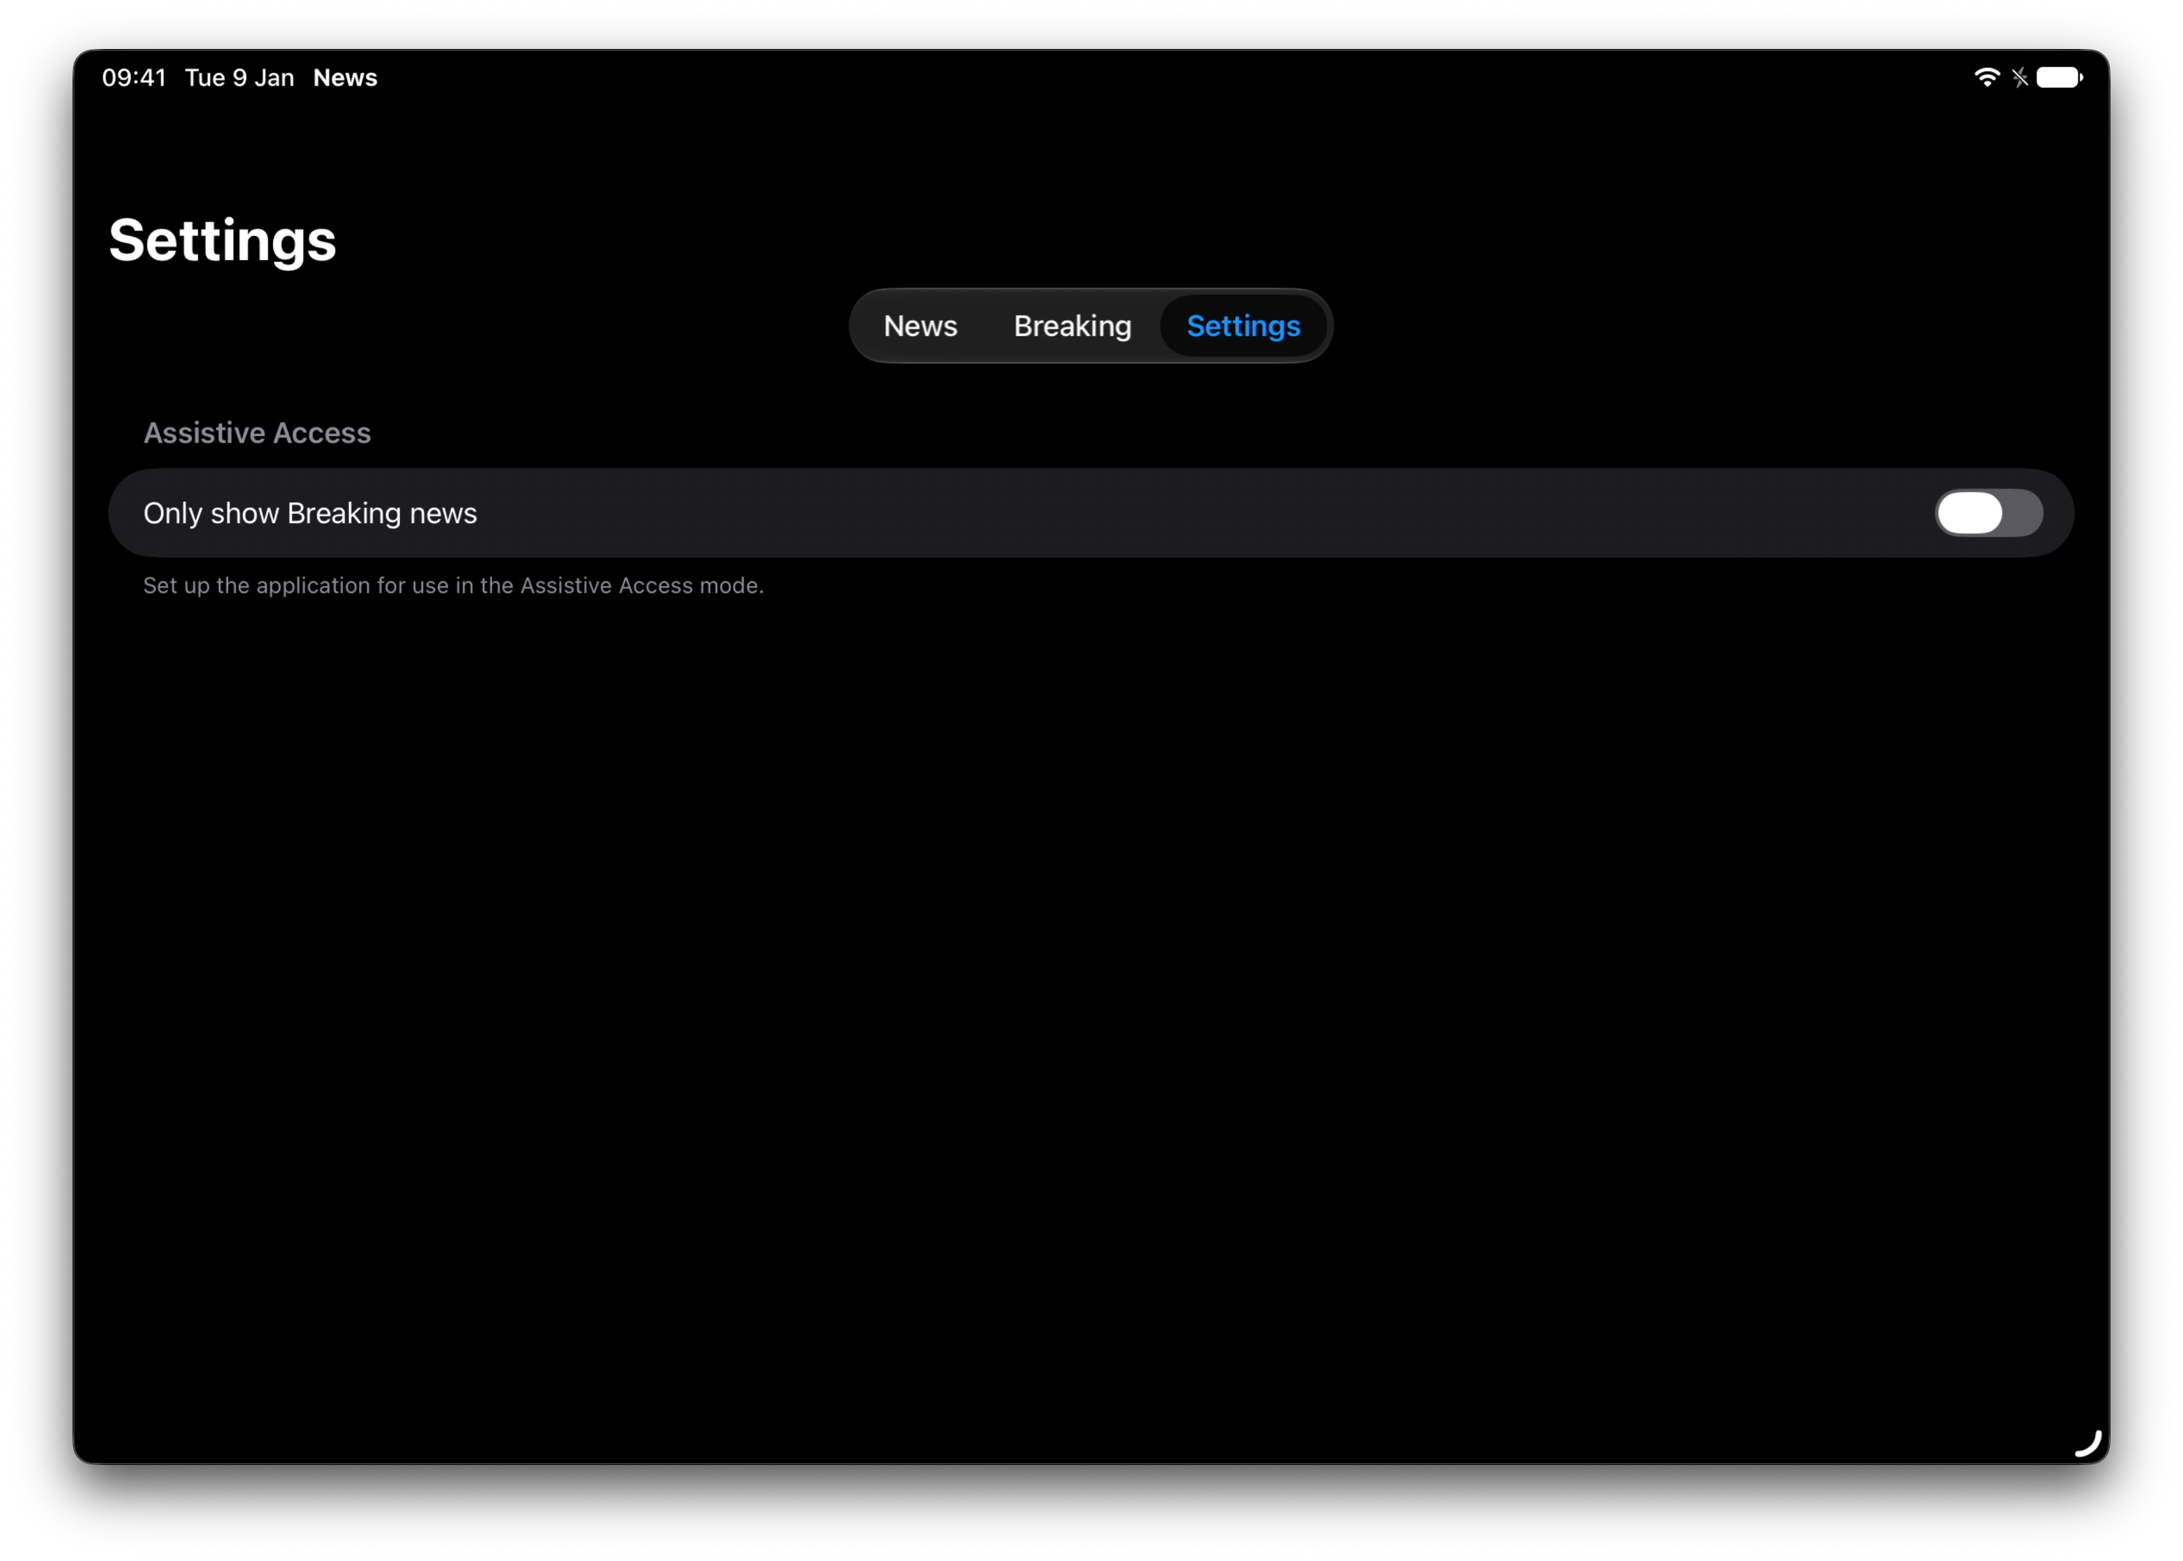Click the Tue 9 Jan date
Screen dimensions: 2183x1561
tap(239, 78)
